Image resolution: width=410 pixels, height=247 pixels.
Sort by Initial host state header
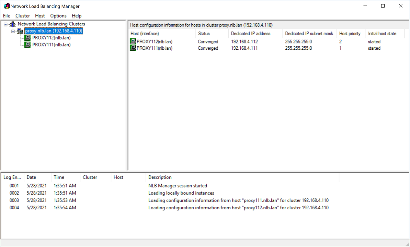point(385,34)
